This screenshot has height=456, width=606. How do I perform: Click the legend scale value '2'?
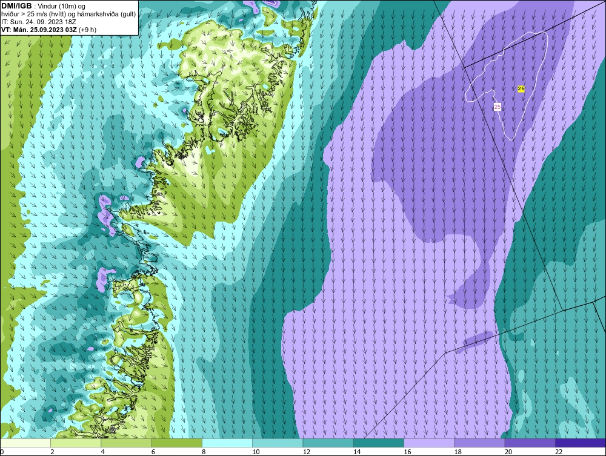53,452
